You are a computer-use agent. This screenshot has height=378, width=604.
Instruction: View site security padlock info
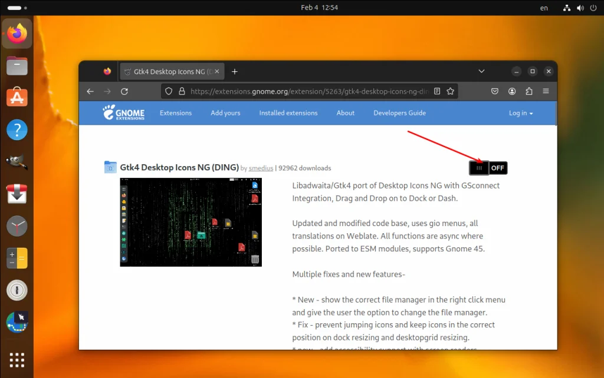(x=182, y=91)
